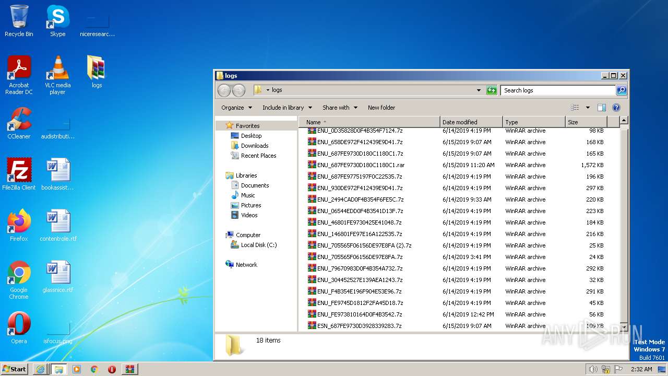This screenshot has width=668, height=376.
Task: Sort files by Type column
Action: pos(534,122)
